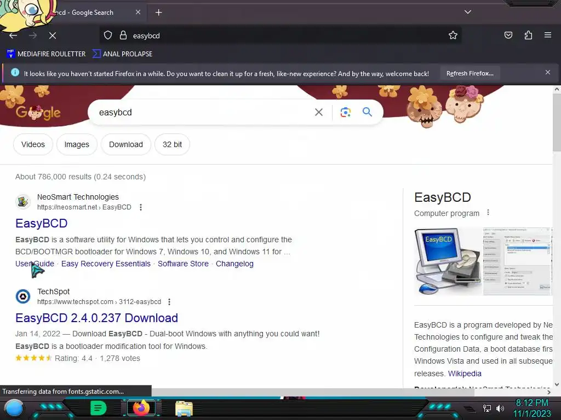Bookmark this page with the star icon
Image resolution: width=561 pixels, height=420 pixels.
(453, 35)
